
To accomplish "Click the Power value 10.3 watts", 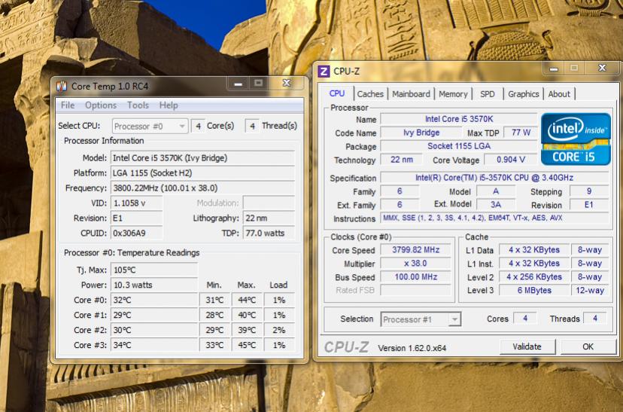I will click(154, 285).
